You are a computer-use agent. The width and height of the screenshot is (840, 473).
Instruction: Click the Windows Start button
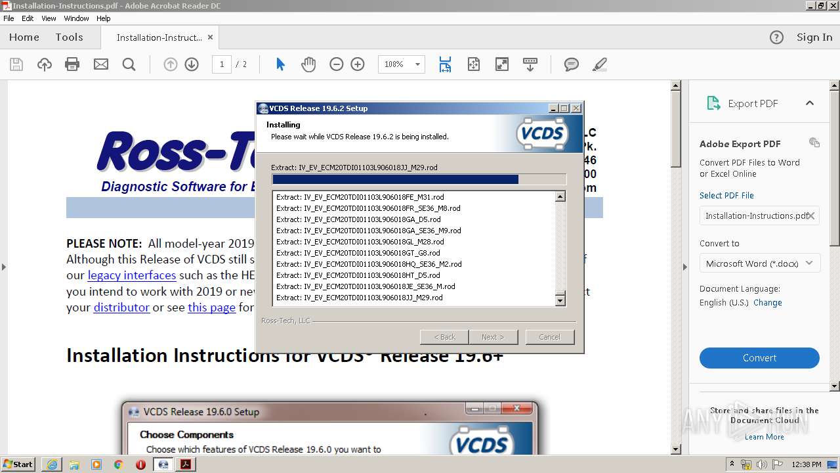(18, 464)
